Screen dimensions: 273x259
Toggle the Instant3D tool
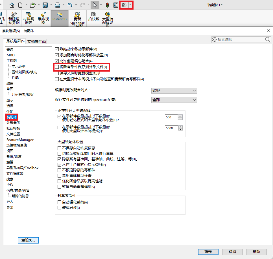[60, 18]
